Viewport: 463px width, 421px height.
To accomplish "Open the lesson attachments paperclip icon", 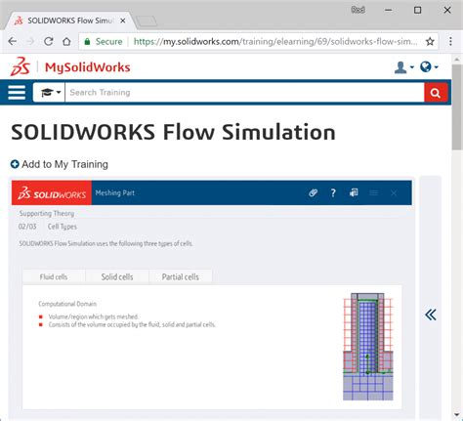I will pyautogui.click(x=313, y=192).
